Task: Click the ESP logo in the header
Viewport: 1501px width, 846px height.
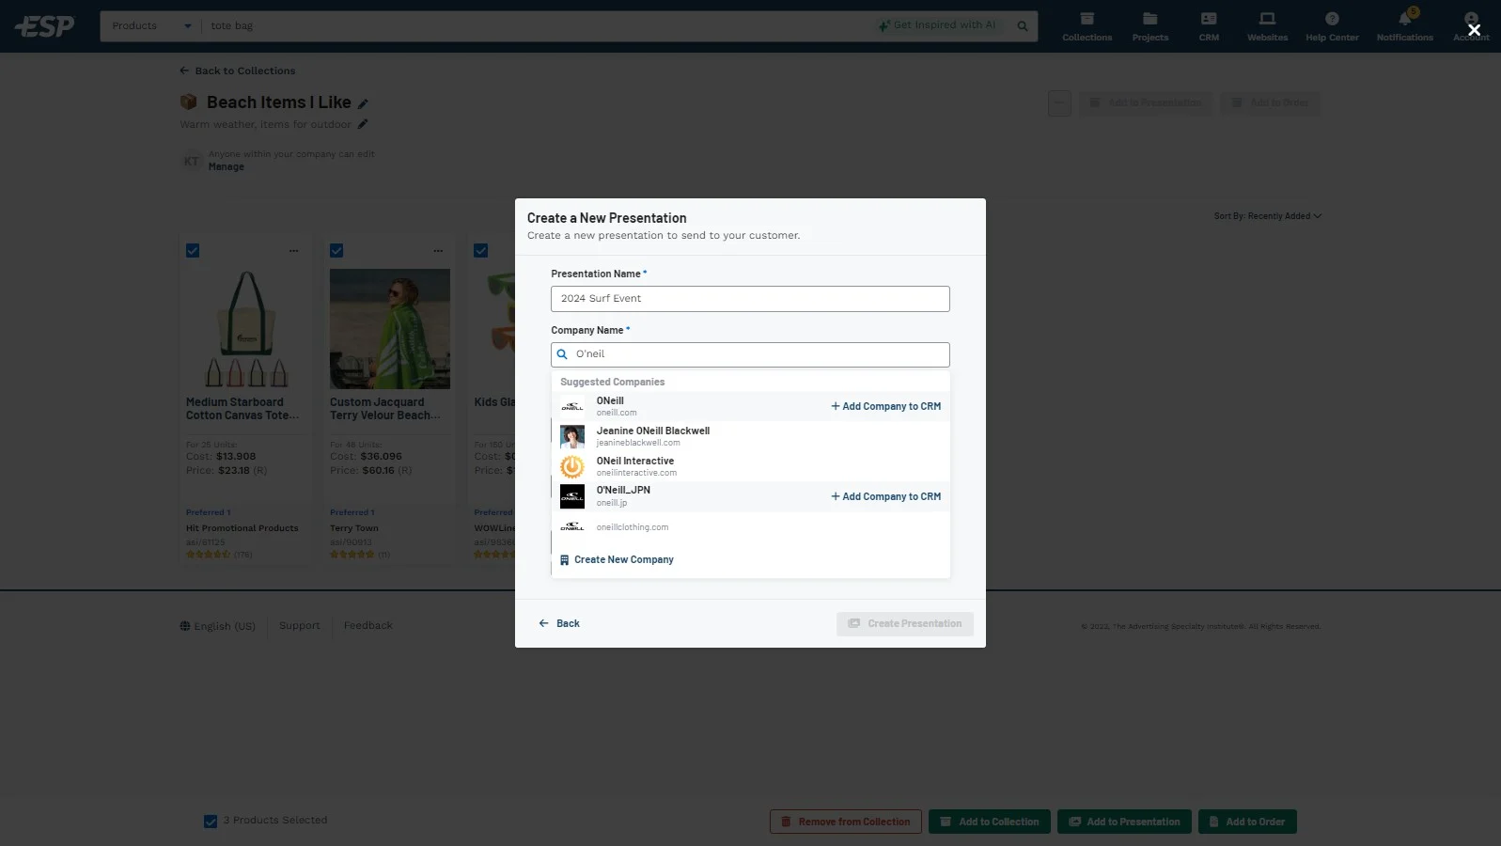Action: pos(44,26)
